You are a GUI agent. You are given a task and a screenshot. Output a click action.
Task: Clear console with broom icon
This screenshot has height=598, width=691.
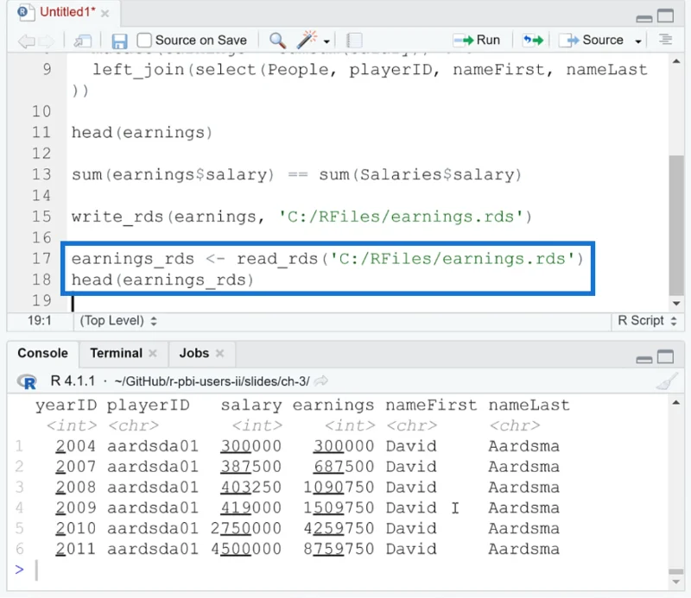point(666,381)
